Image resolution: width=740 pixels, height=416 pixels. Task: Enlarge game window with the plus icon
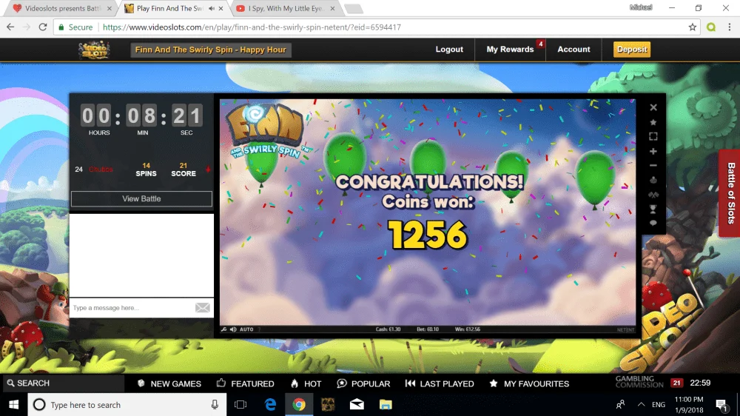point(653,152)
